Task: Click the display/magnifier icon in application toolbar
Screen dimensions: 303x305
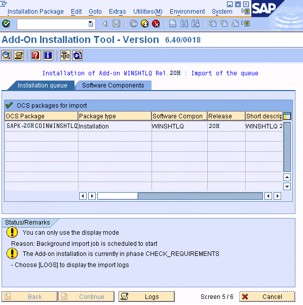Action: point(7,56)
